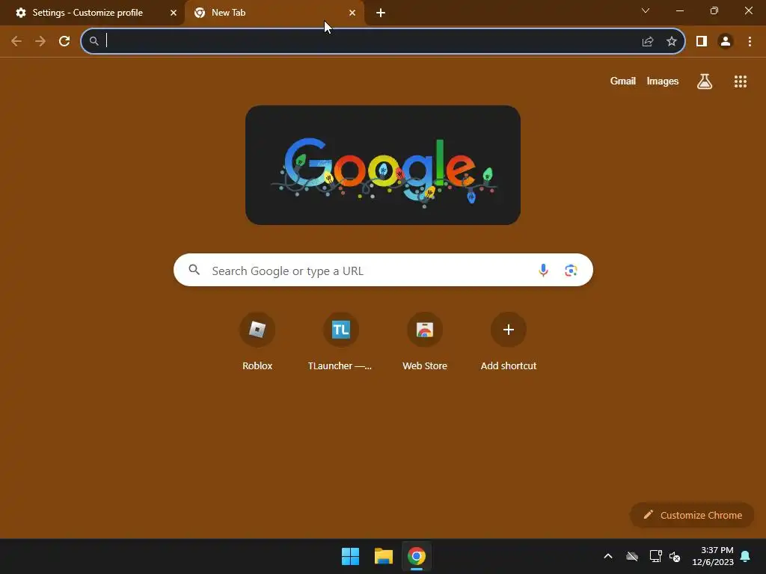Search by image with Google Lens
The height and width of the screenshot is (574, 766).
pos(571,270)
